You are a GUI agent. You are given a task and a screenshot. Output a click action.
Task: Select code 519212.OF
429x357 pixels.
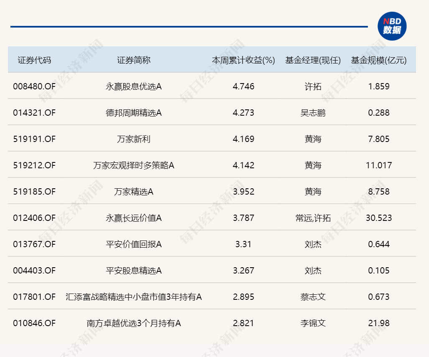point(34,165)
